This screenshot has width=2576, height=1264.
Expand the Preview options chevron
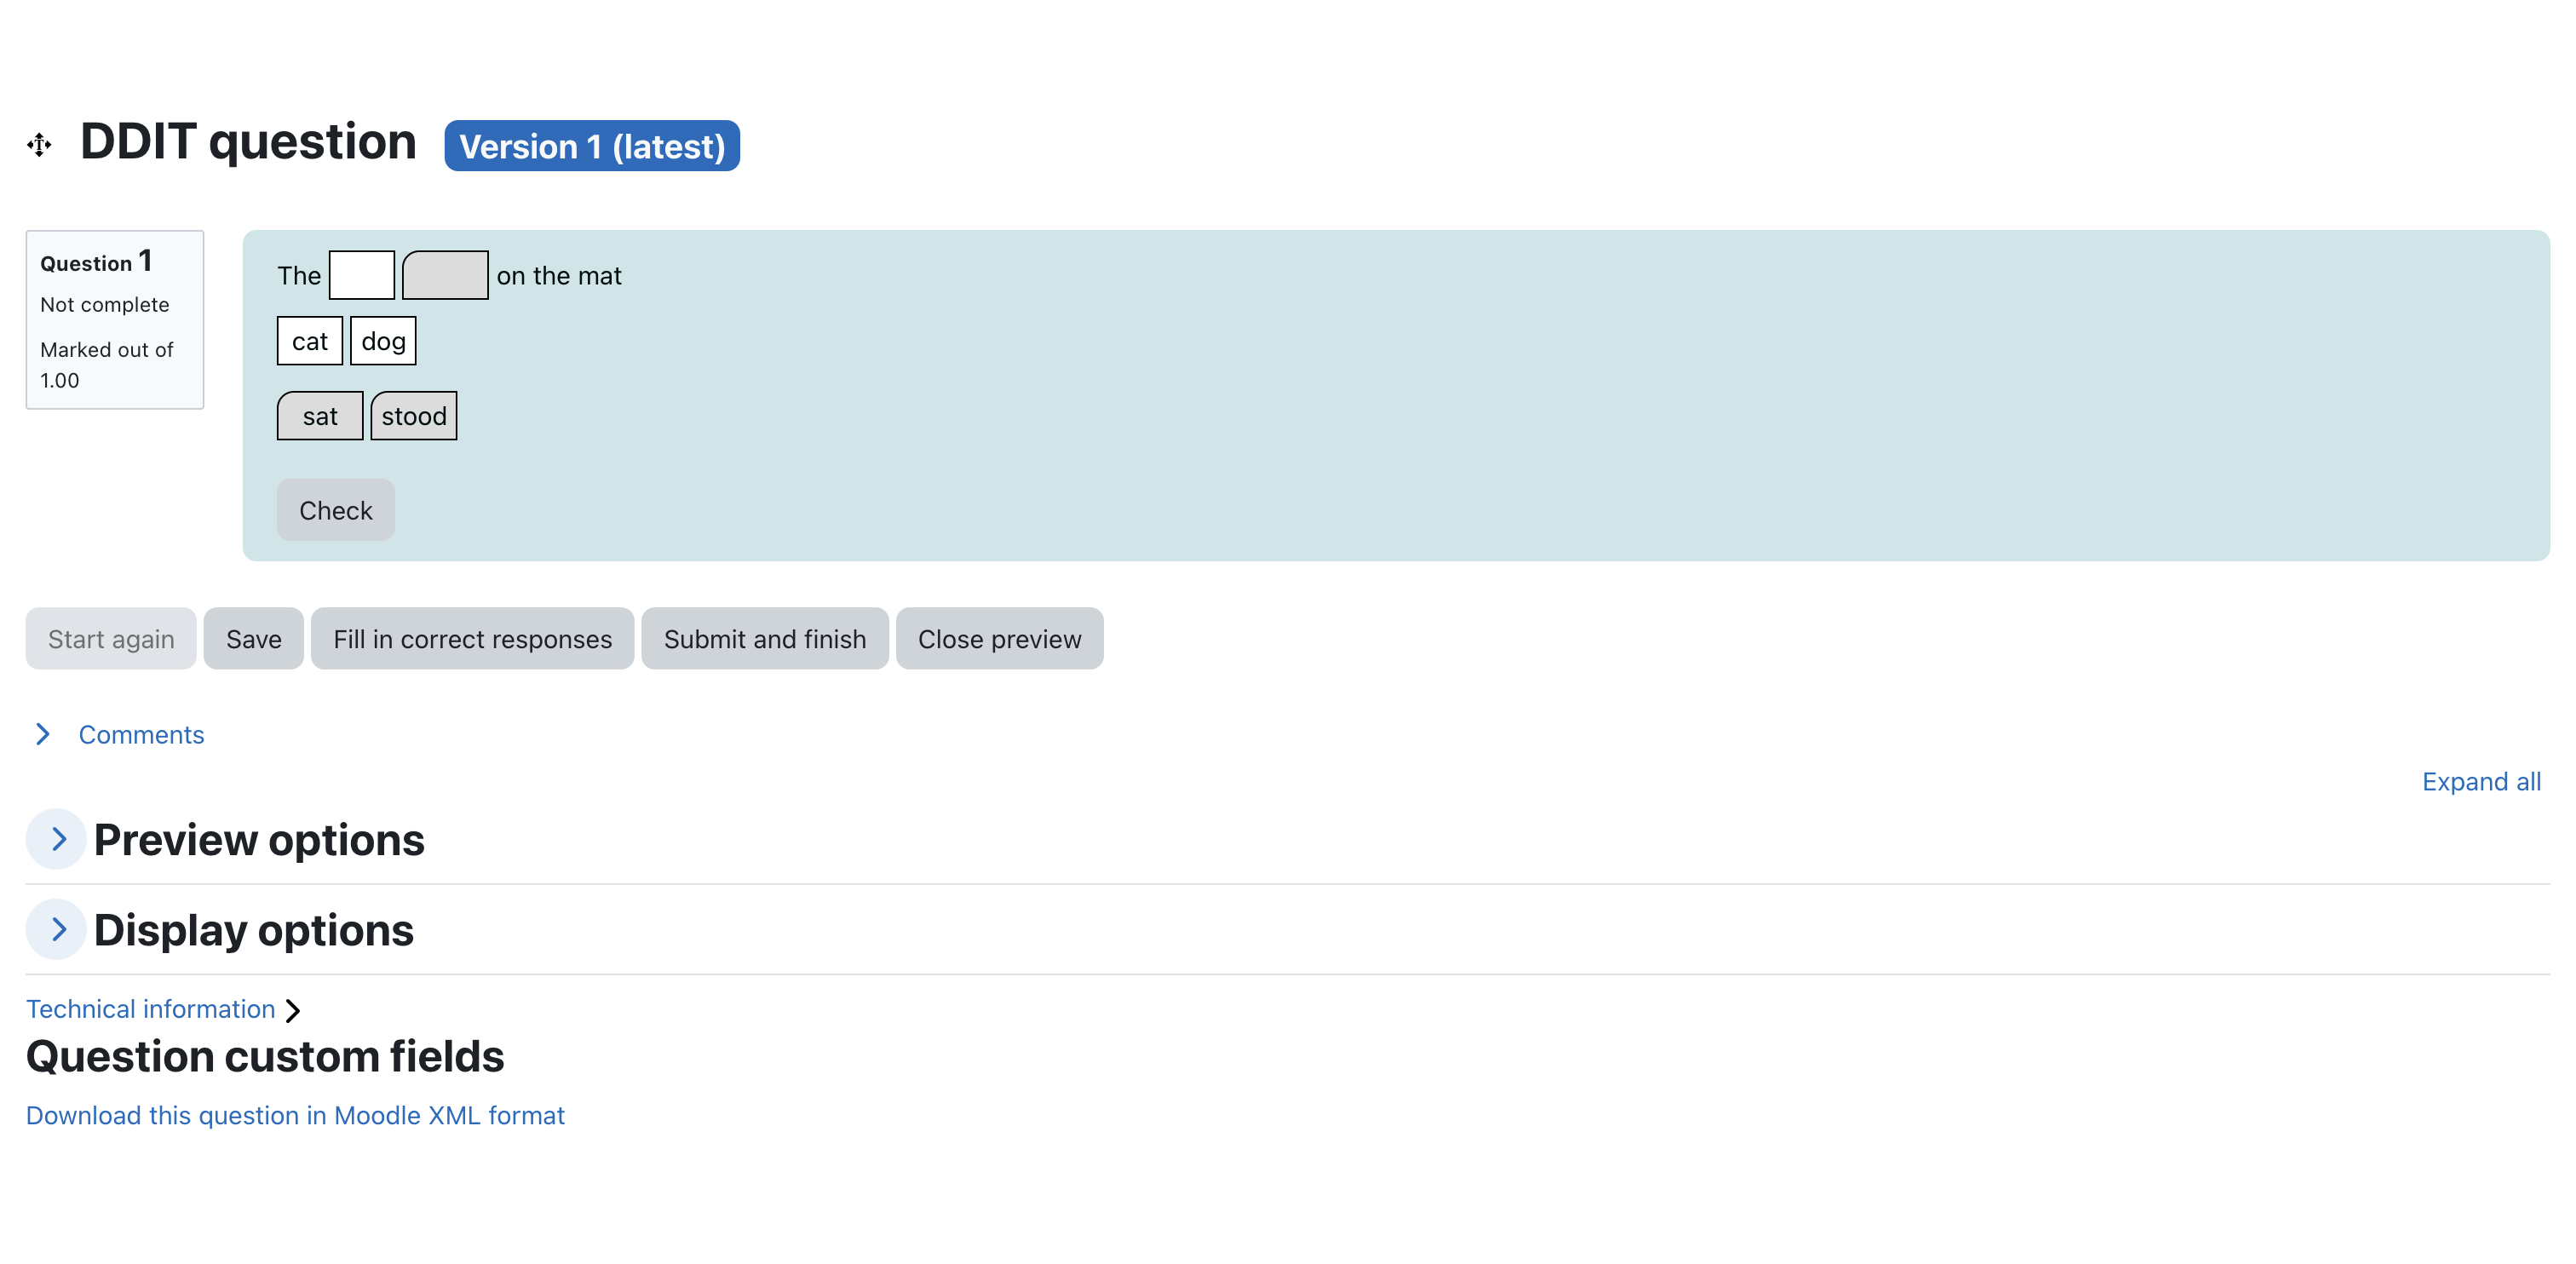[57, 839]
